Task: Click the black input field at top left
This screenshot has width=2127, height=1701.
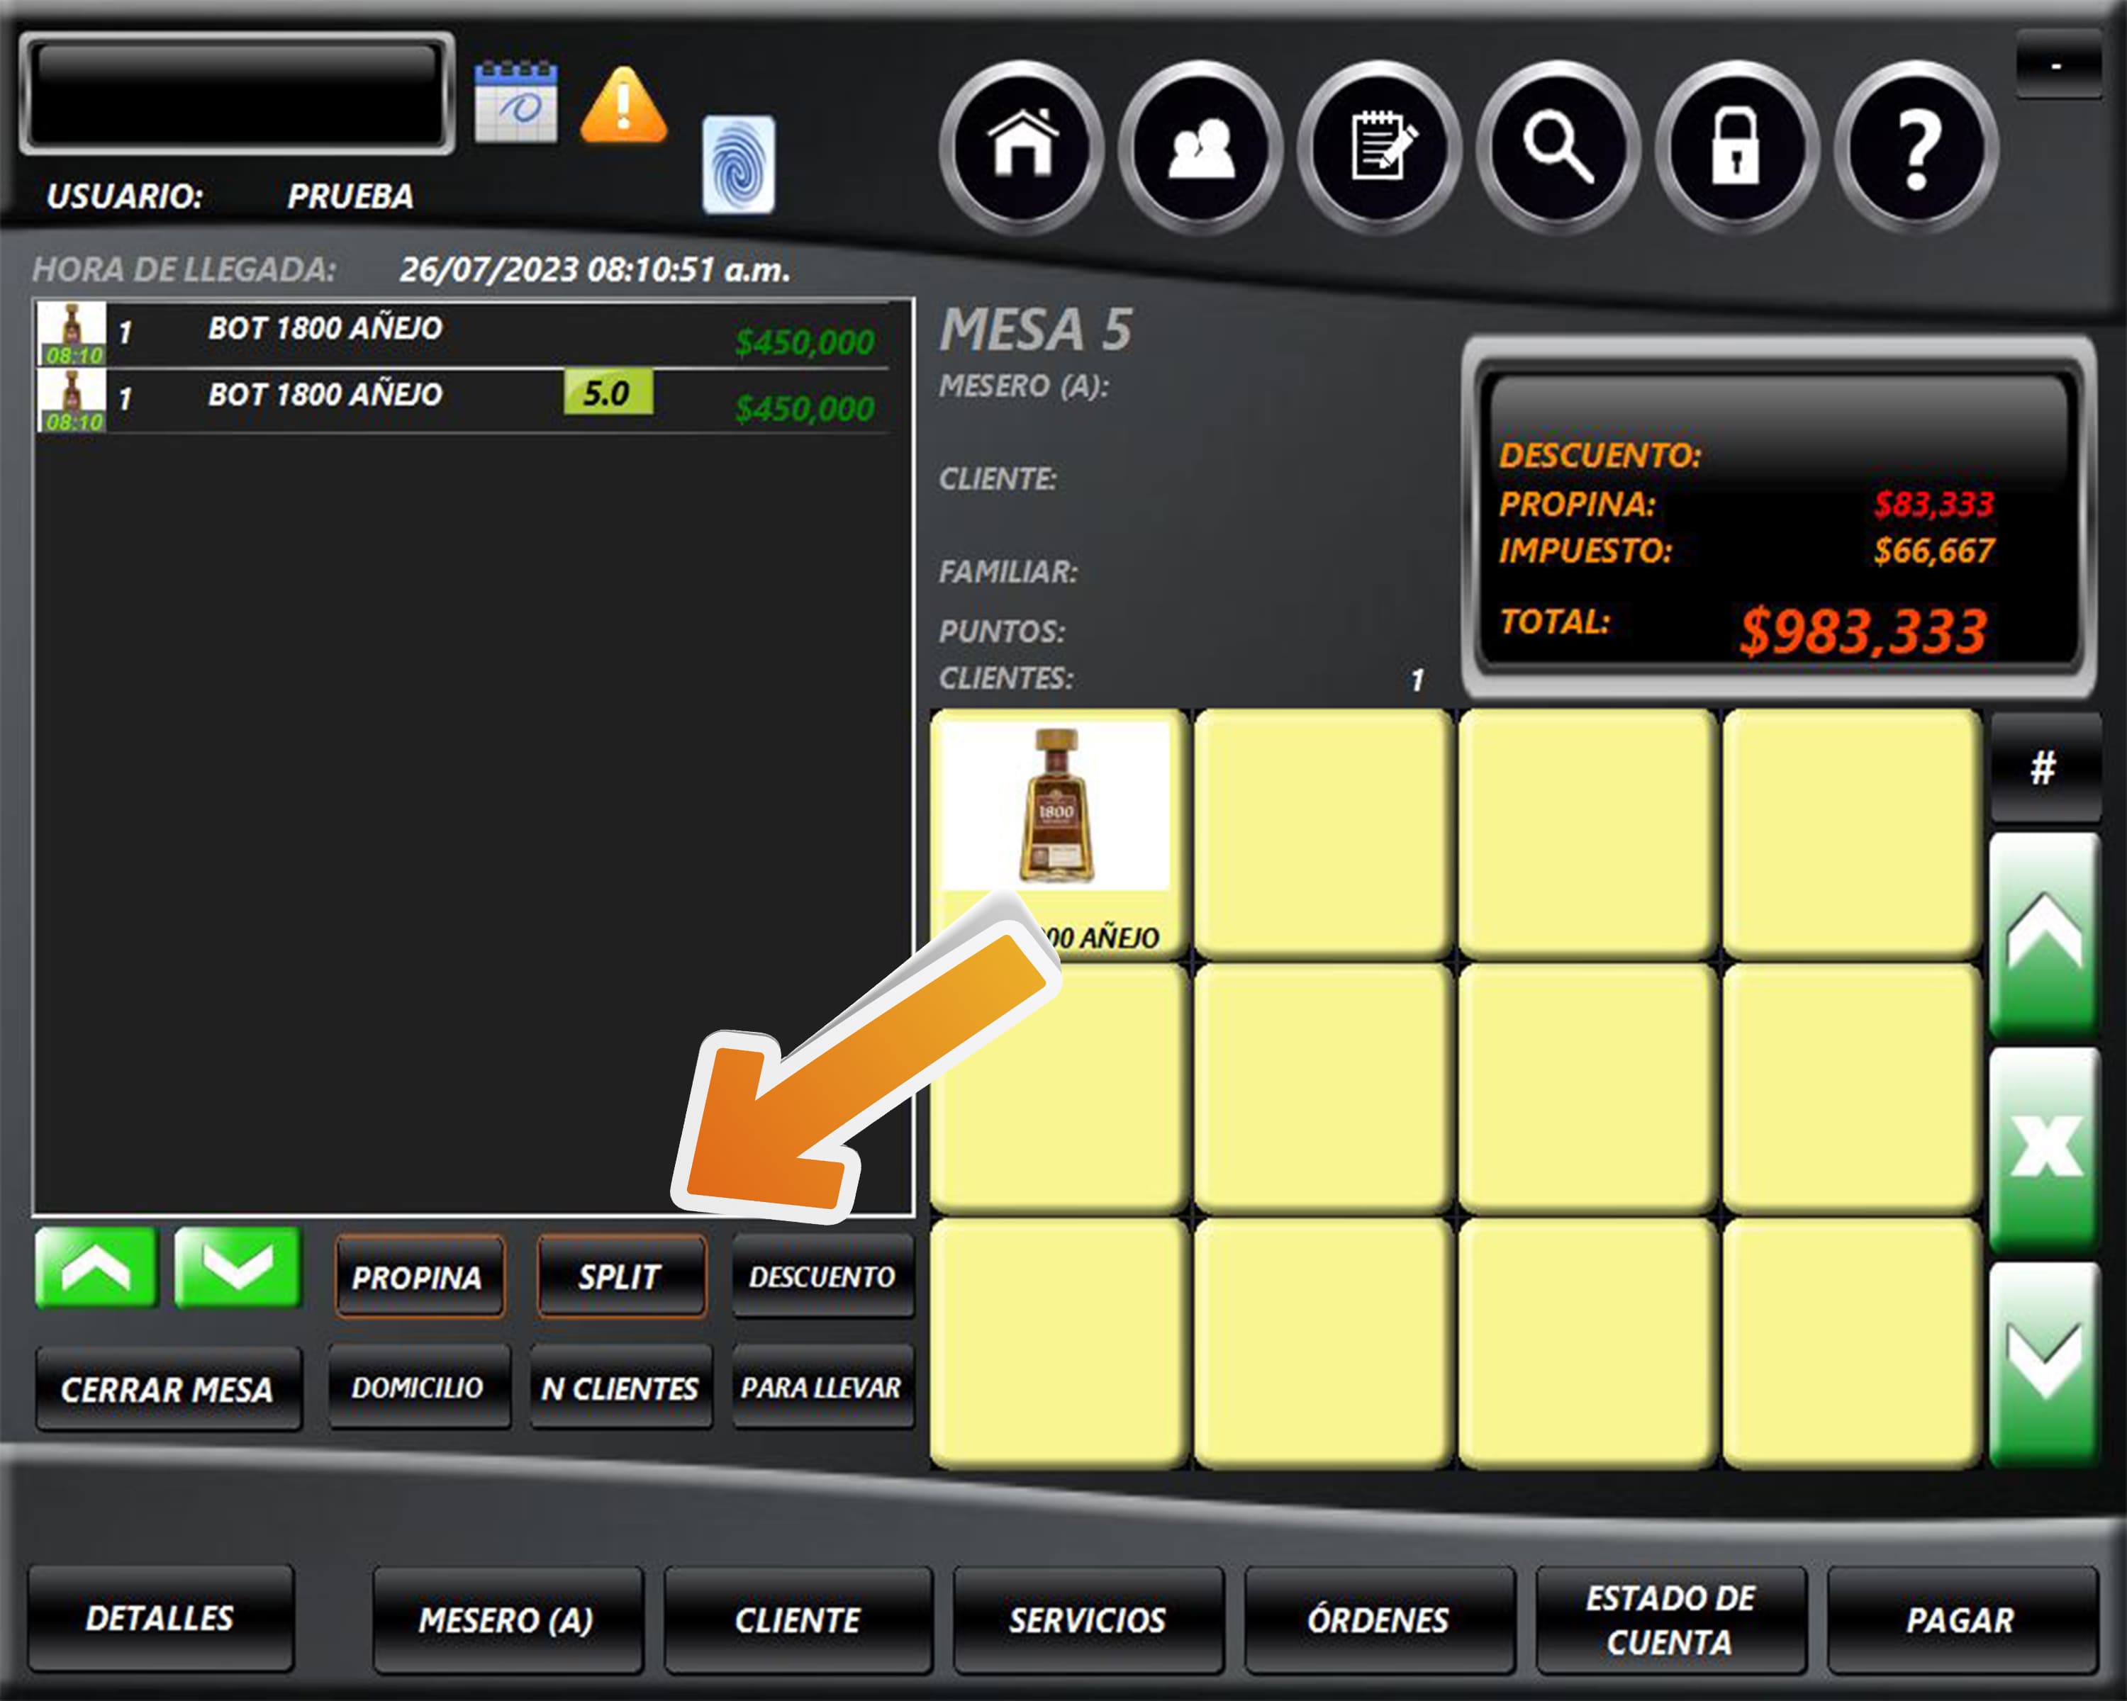Action: coord(237,94)
